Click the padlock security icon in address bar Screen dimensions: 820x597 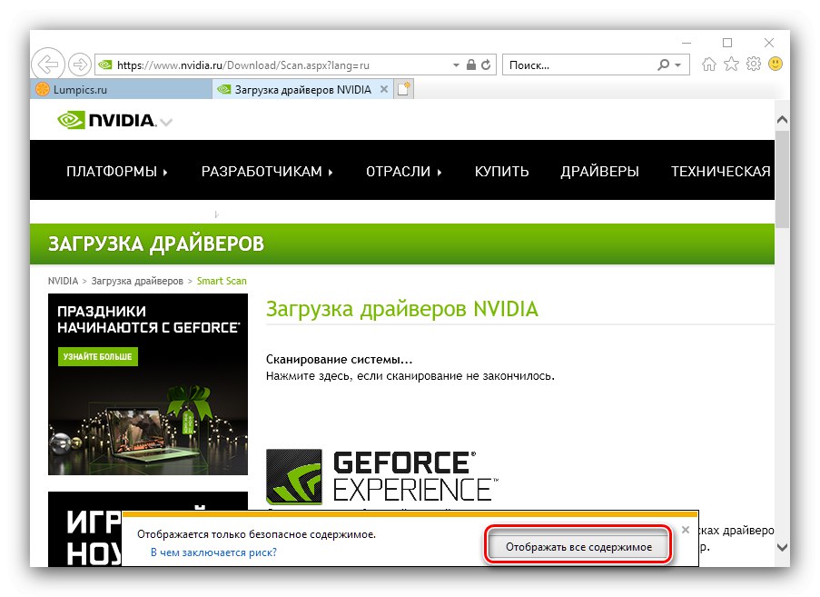pyautogui.click(x=471, y=65)
